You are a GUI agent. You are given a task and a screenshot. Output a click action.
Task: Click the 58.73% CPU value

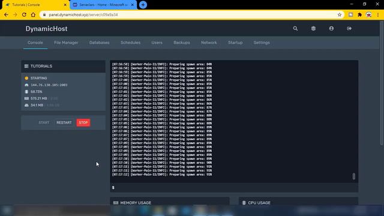[37, 92]
